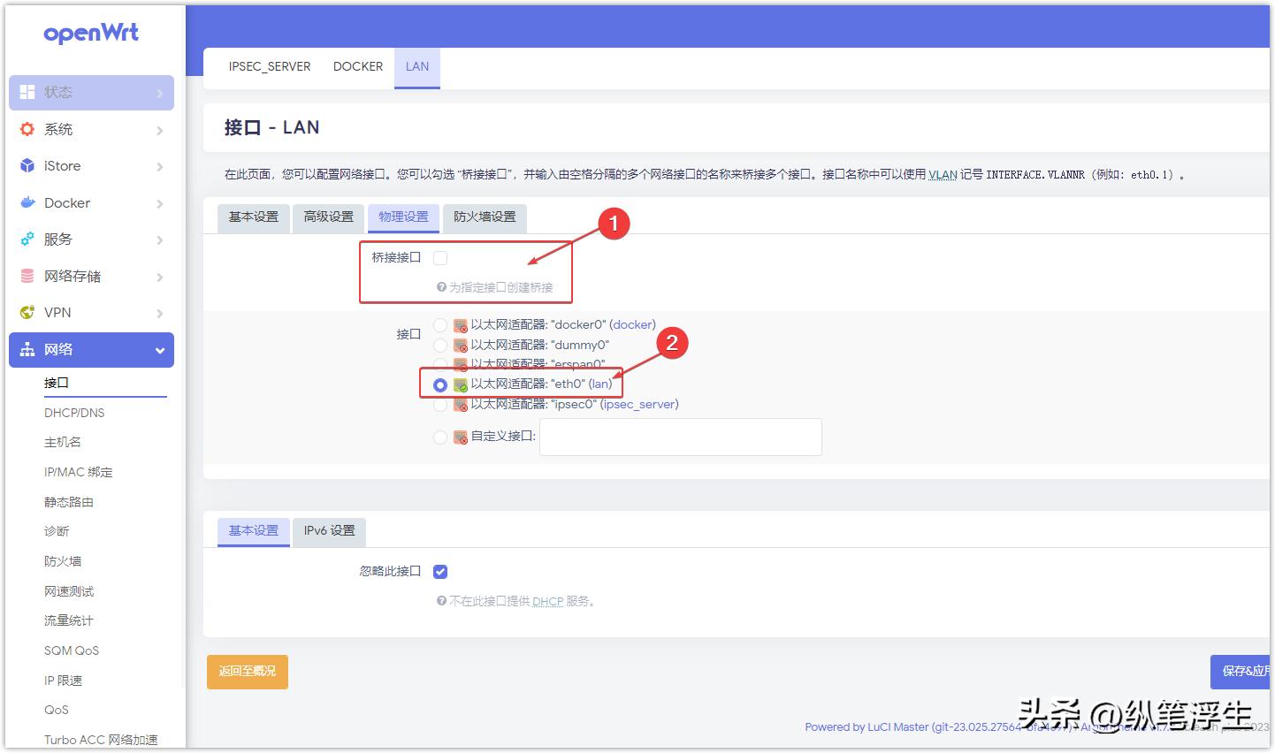Enable the 桥接接口 bridge checkbox
Image resolution: width=1275 pixels, height=753 pixels.
pos(439,257)
